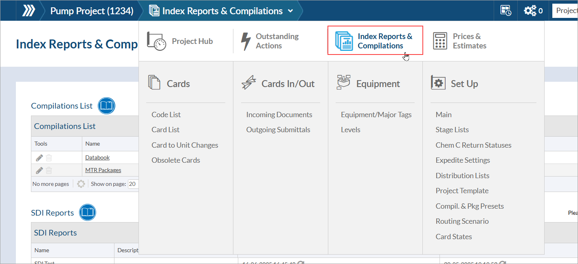Image resolution: width=578 pixels, height=264 pixels.
Task: Edit the Databook compilation pencil icon
Action: pyautogui.click(x=39, y=158)
